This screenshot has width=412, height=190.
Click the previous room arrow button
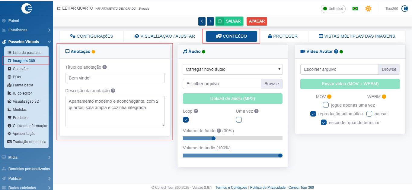[x=202, y=21]
